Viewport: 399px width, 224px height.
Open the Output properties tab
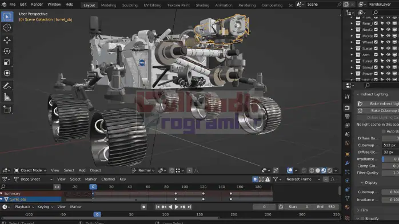pos(348,117)
